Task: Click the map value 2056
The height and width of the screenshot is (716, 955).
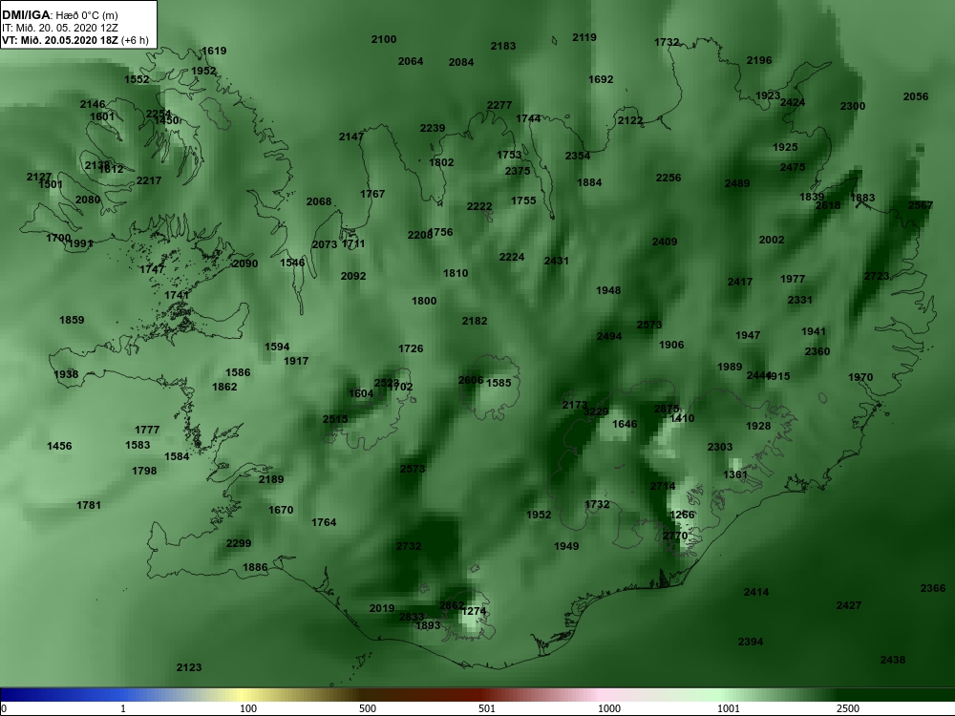Action: (916, 96)
